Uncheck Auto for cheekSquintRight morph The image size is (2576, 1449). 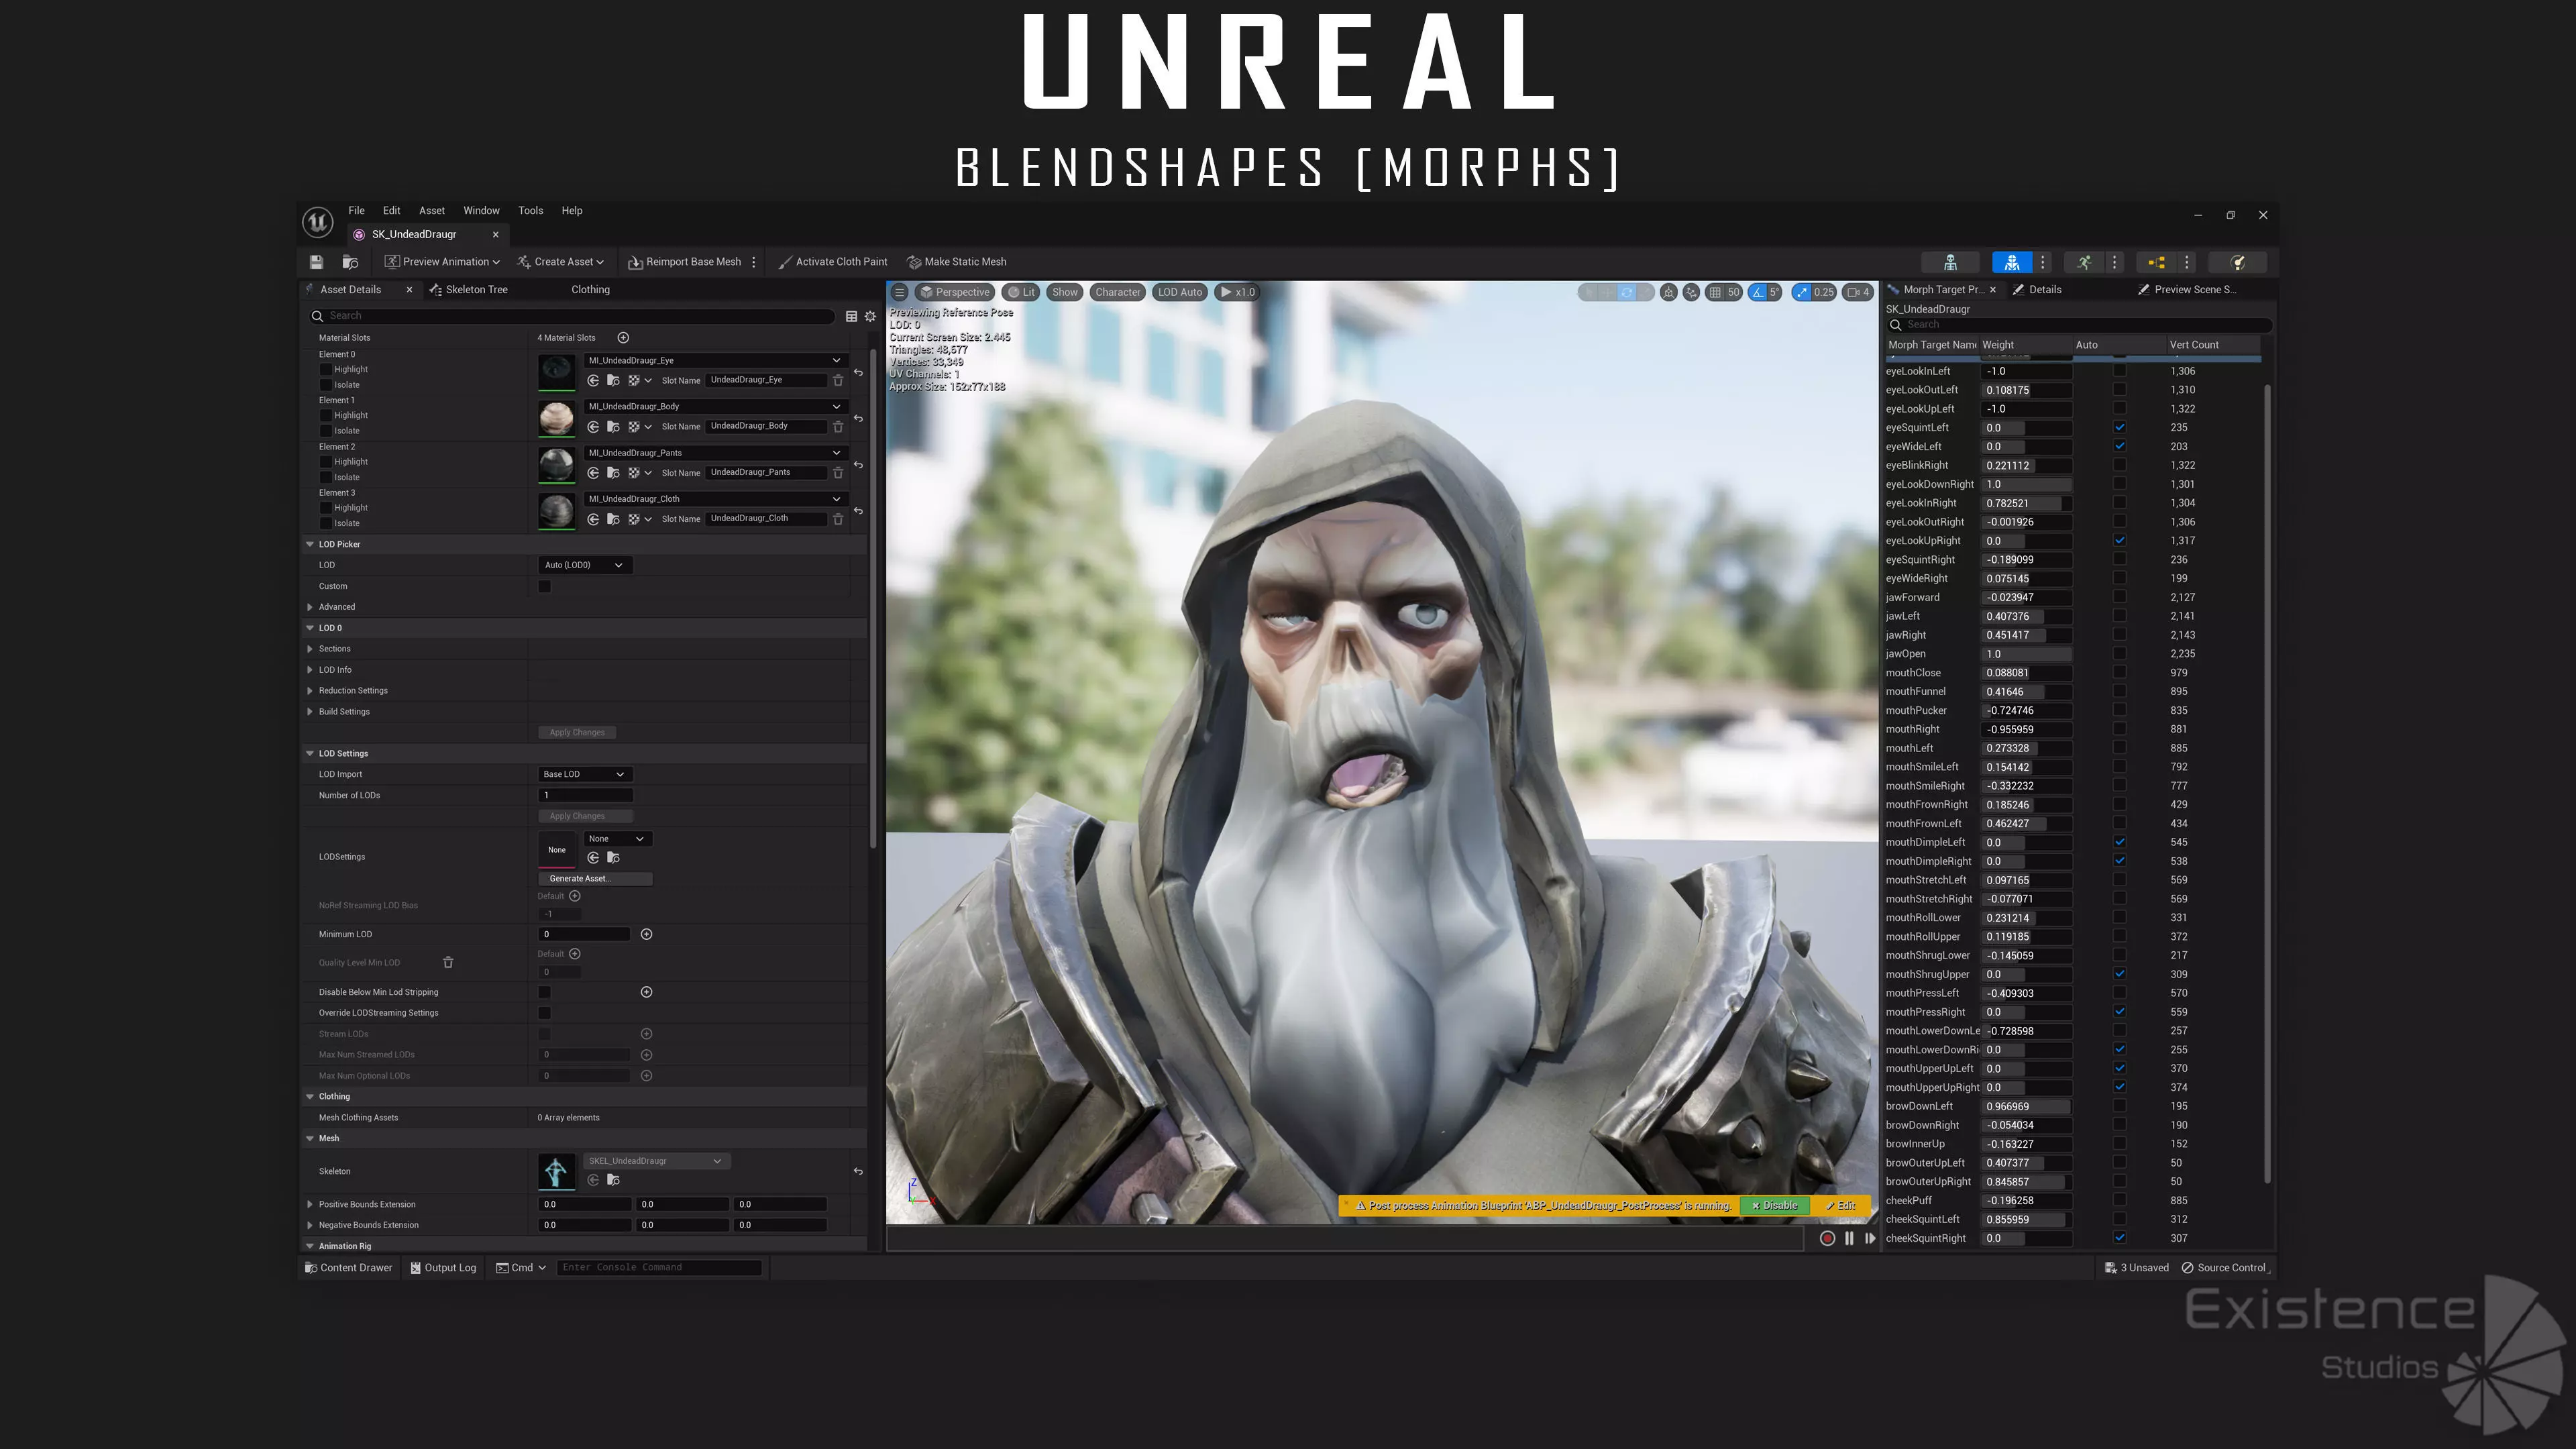[2119, 1238]
